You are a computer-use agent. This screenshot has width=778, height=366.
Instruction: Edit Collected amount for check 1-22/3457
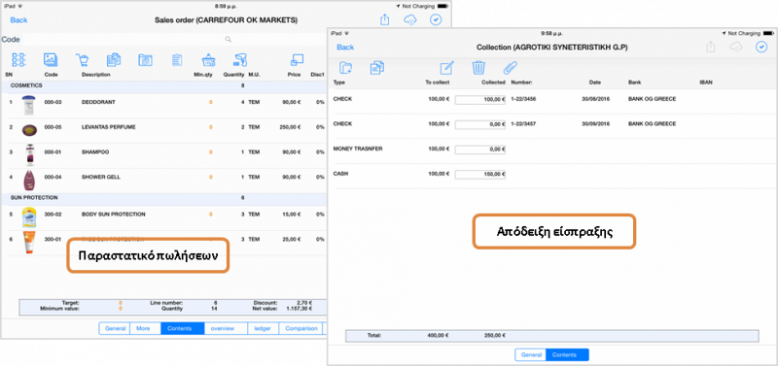click(480, 124)
